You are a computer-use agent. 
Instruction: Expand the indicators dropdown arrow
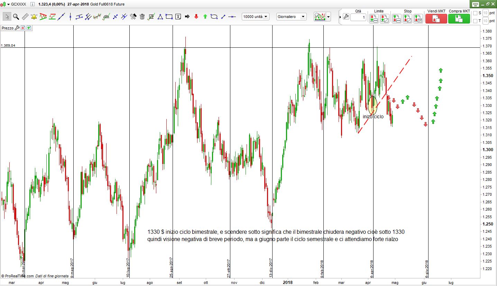328,17
